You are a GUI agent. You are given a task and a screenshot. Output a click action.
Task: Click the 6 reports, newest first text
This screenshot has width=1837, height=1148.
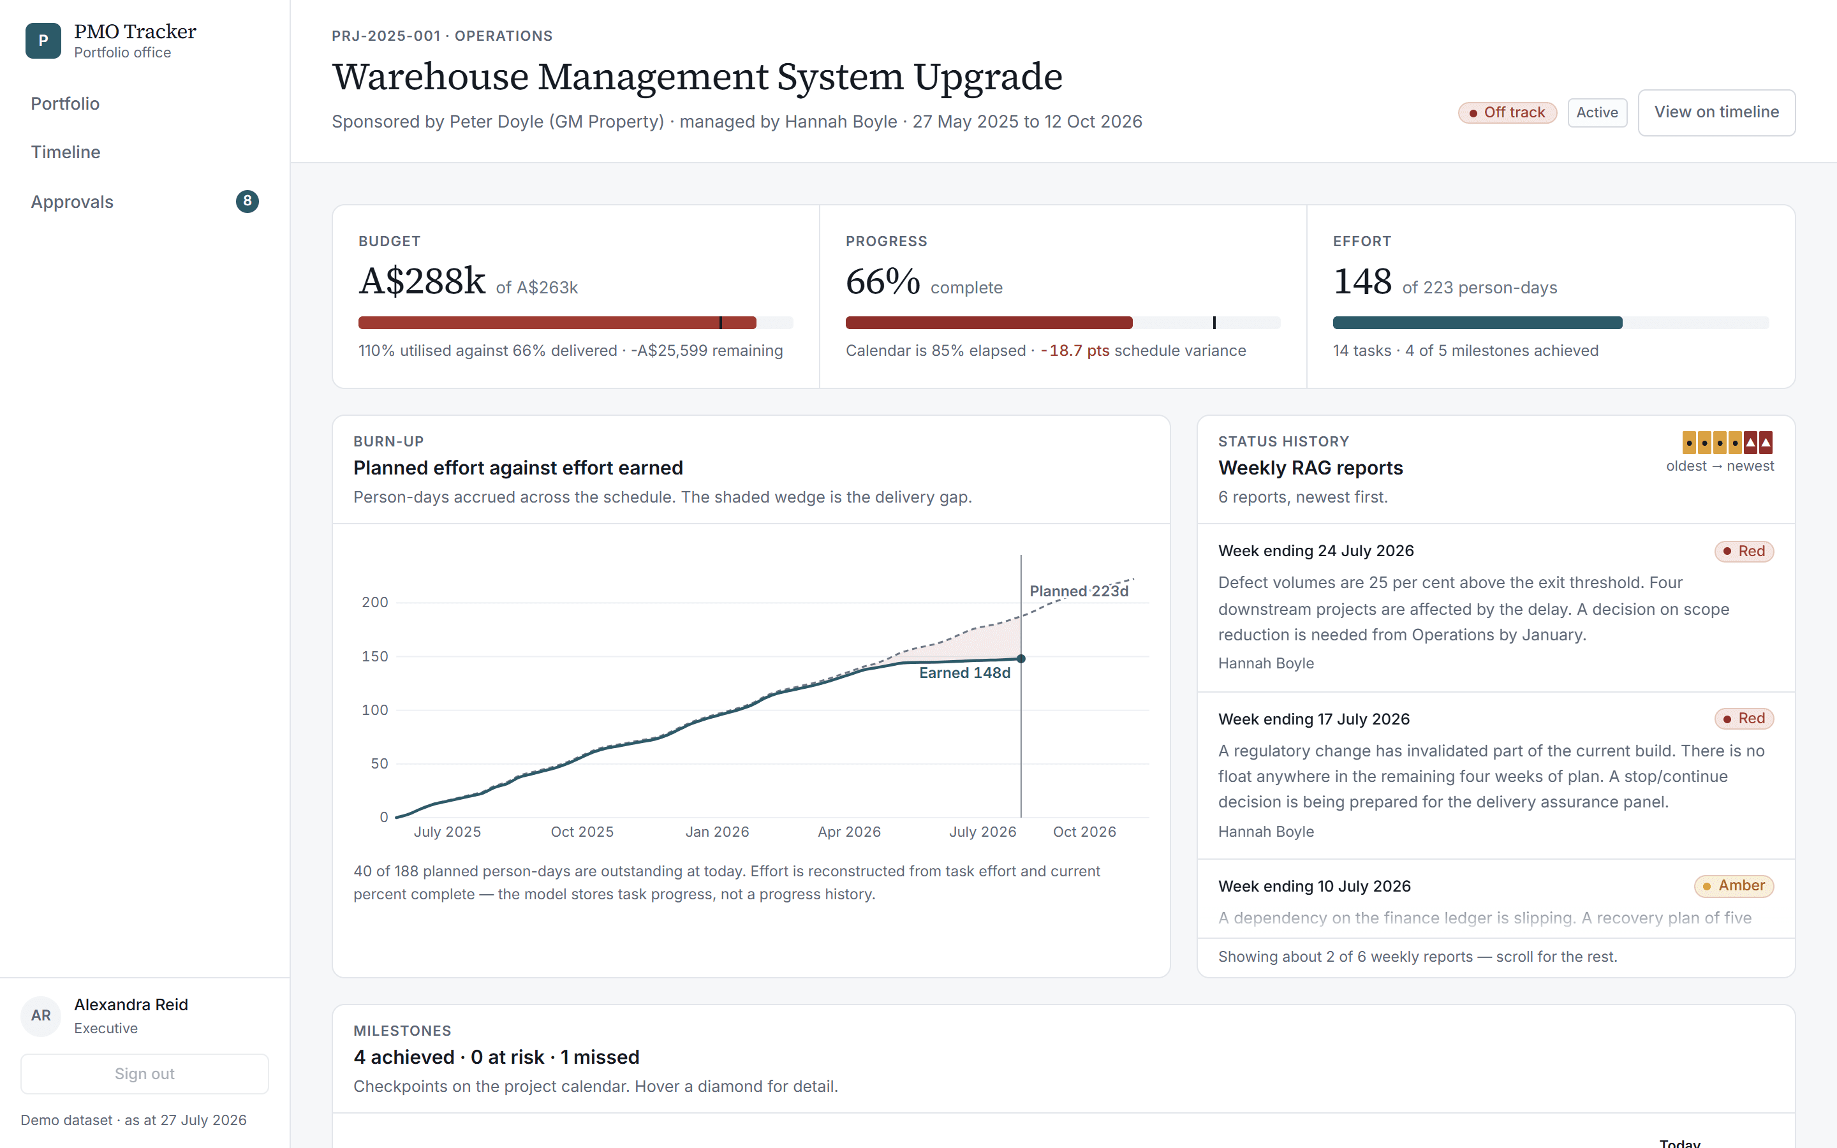(x=1302, y=497)
